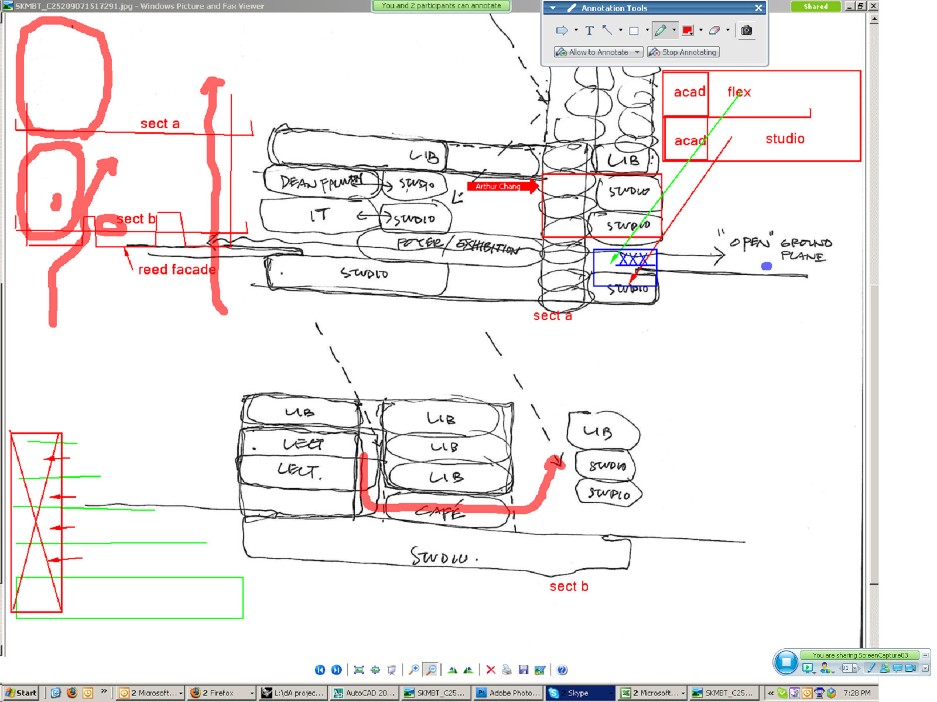Open viewer Help icon

(562, 670)
